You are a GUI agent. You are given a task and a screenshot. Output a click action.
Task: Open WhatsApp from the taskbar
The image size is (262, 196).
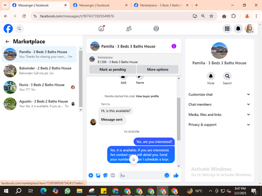coord(68,191)
